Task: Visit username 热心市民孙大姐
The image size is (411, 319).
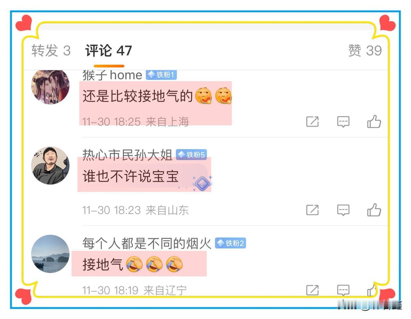Action: (x=127, y=155)
